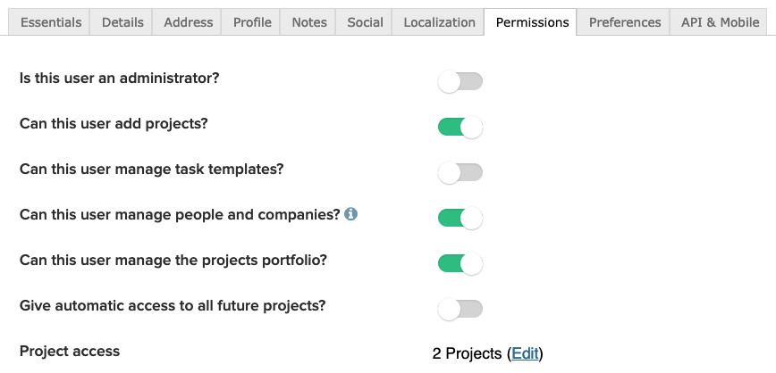The height and width of the screenshot is (373, 776).
Task: Click the 'Is this user an administrator?' label
Action: 119,78
